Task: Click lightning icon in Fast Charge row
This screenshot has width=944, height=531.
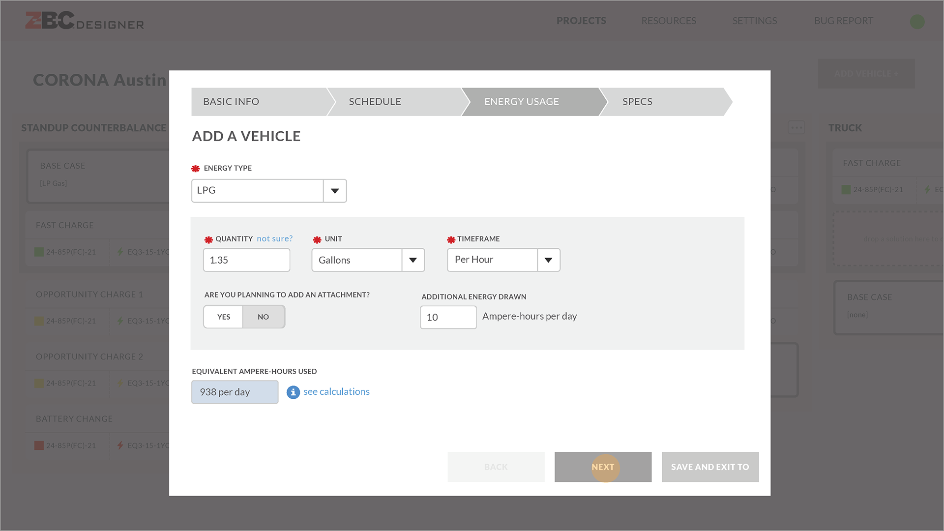Action: [120, 252]
